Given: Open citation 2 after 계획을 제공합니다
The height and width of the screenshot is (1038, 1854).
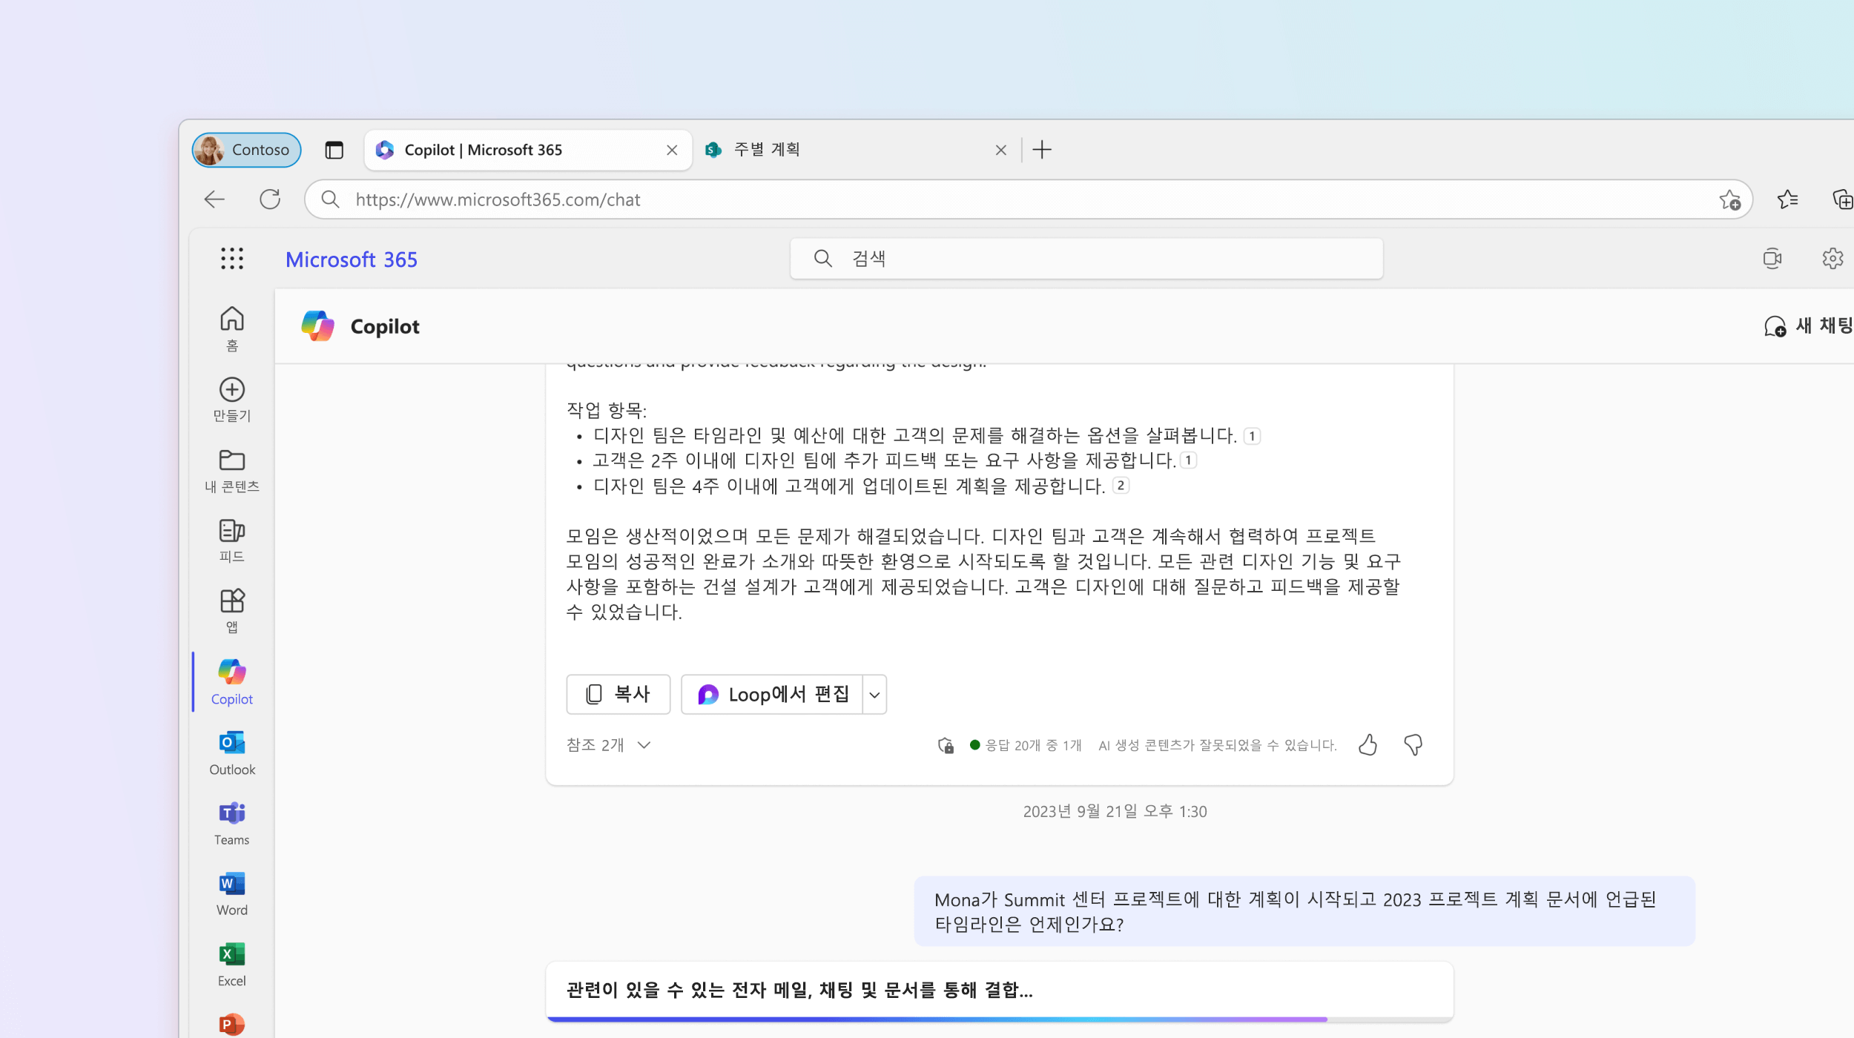Looking at the screenshot, I should point(1121,486).
